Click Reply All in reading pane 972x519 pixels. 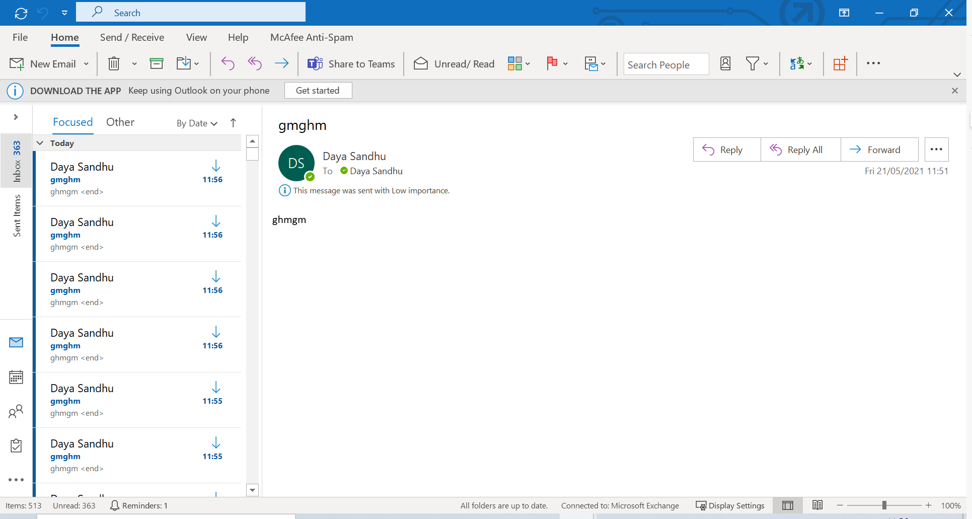[x=801, y=150]
